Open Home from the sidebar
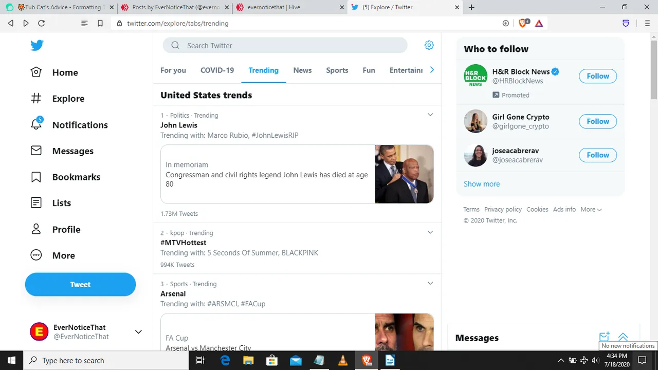The width and height of the screenshot is (658, 370). pos(54,72)
